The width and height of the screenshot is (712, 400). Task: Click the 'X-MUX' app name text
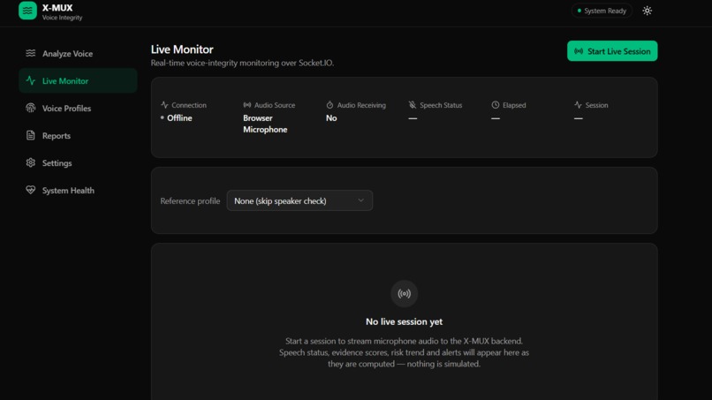tap(57, 8)
